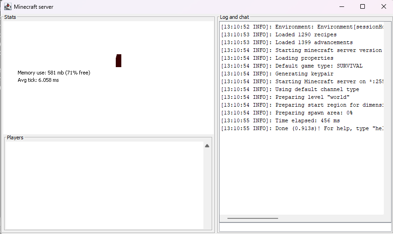Close the Minecraft server window
The image size is (393, 234).
pyautogui.click(x=383, y=7)
